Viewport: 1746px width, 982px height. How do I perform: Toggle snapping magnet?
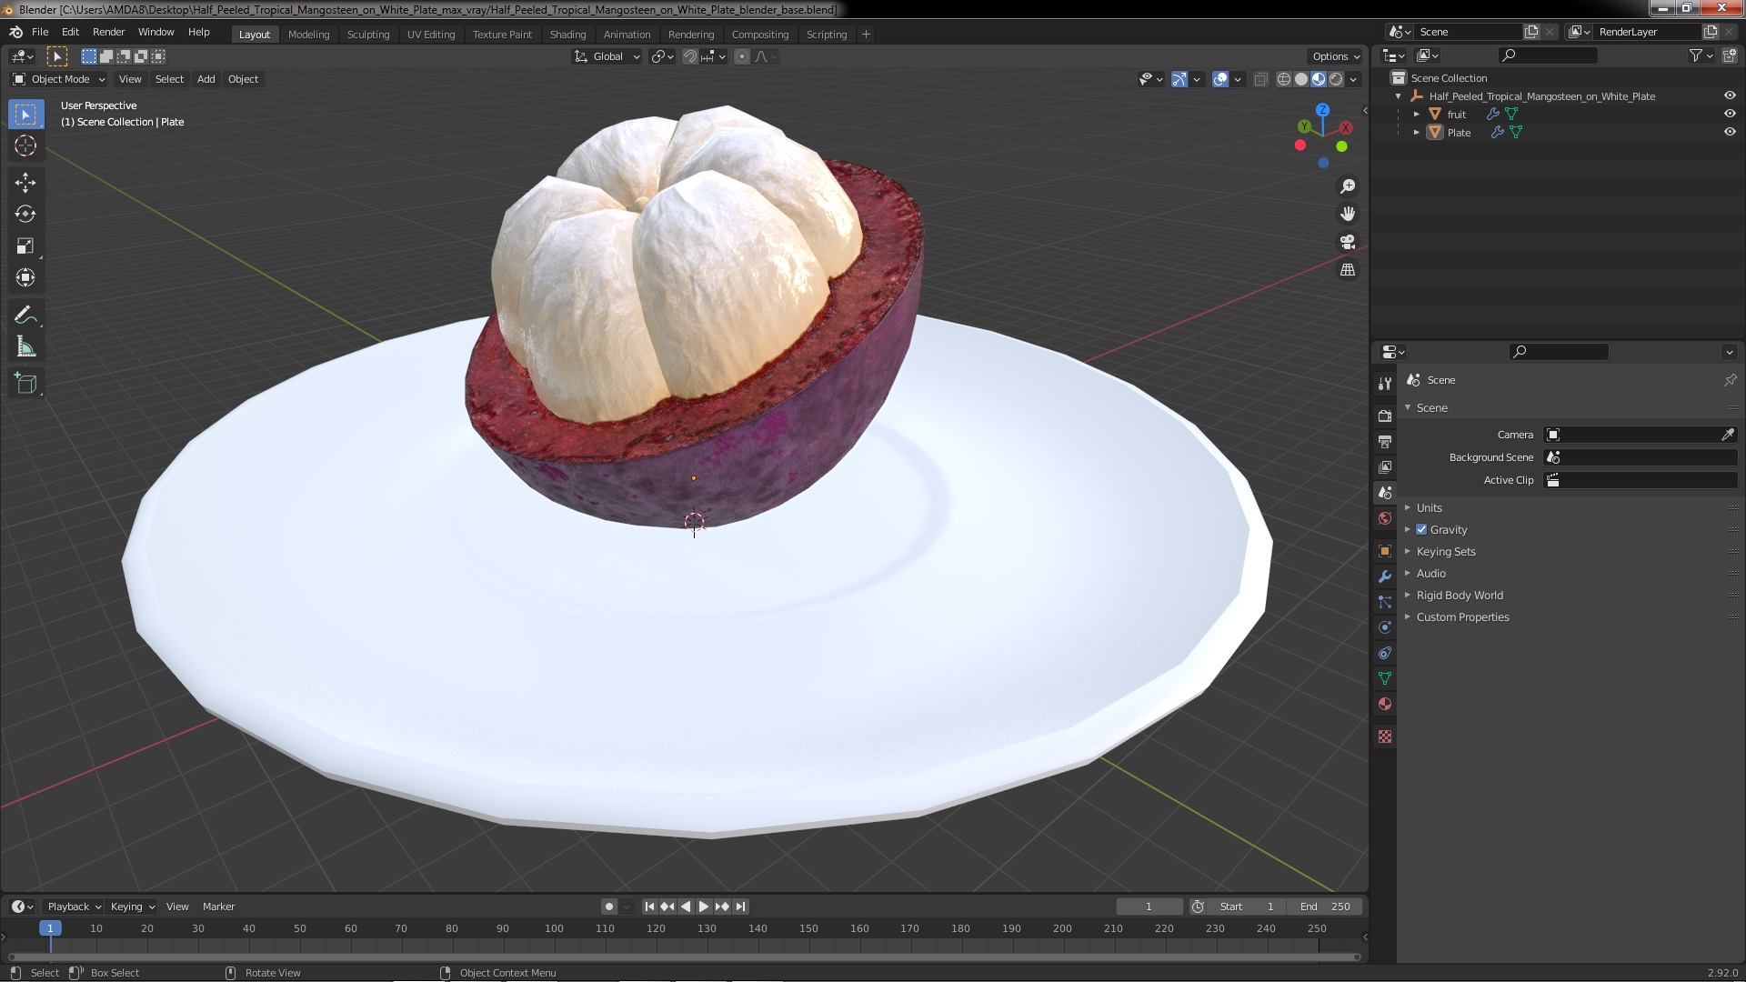(690, 56)
